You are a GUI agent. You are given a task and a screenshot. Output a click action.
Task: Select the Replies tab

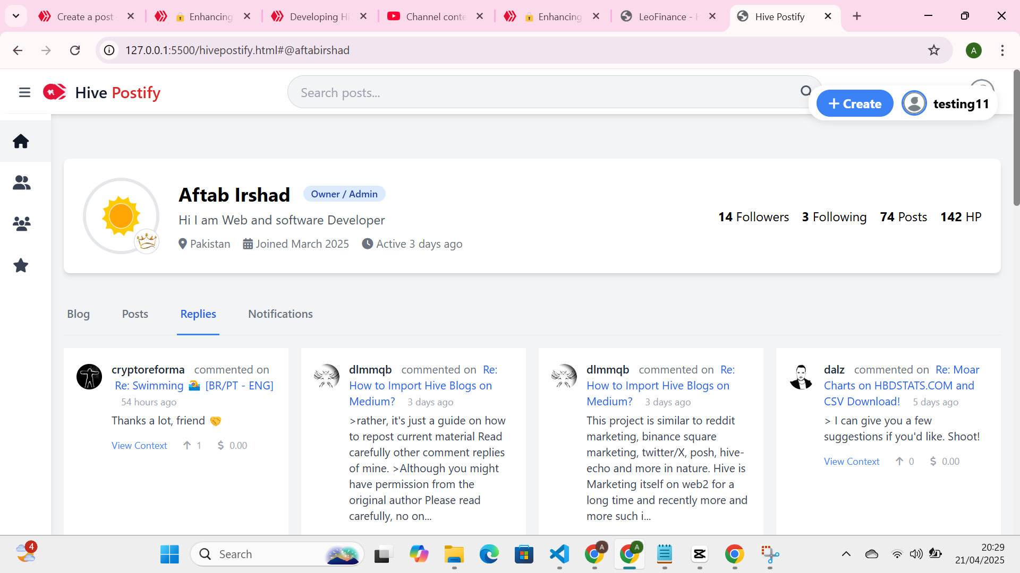coord(198,314)
